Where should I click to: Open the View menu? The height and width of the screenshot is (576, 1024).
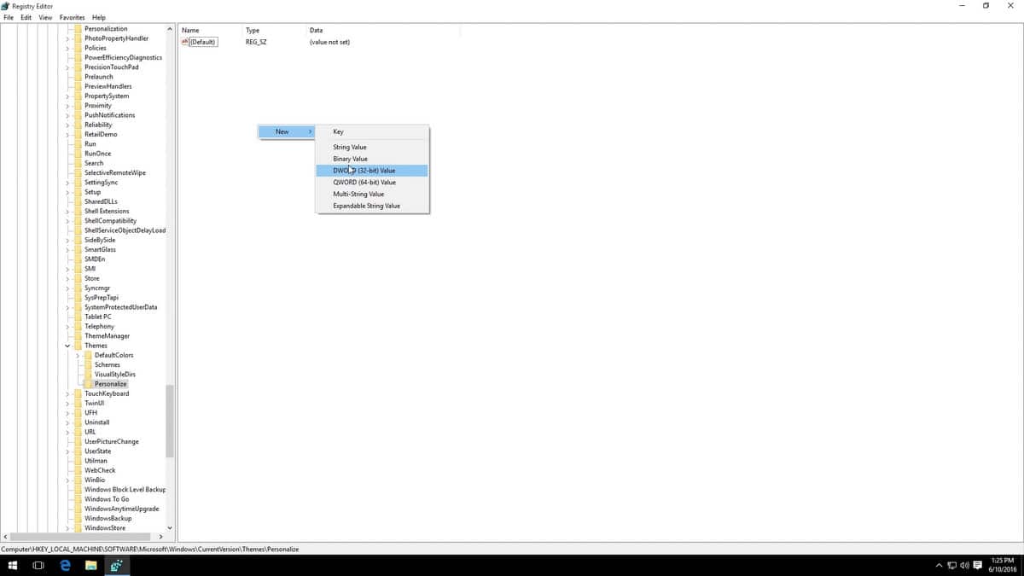45,17
